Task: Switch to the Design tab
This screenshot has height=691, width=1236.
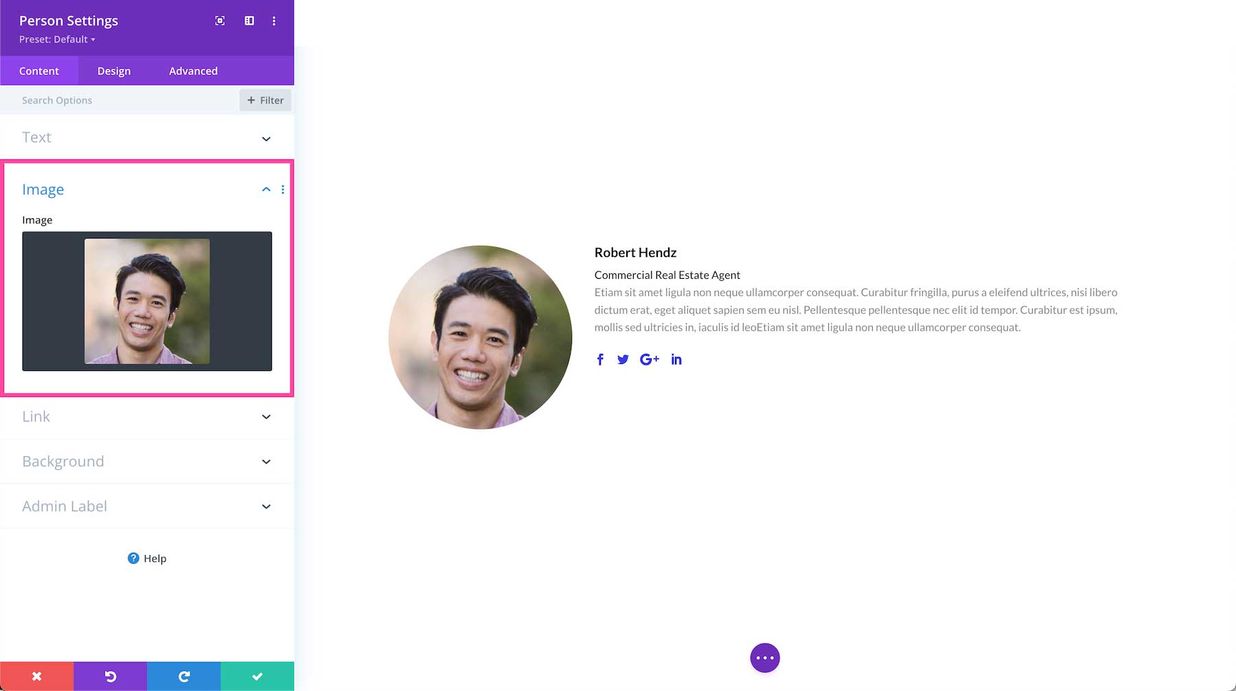Action: (113, 70)
